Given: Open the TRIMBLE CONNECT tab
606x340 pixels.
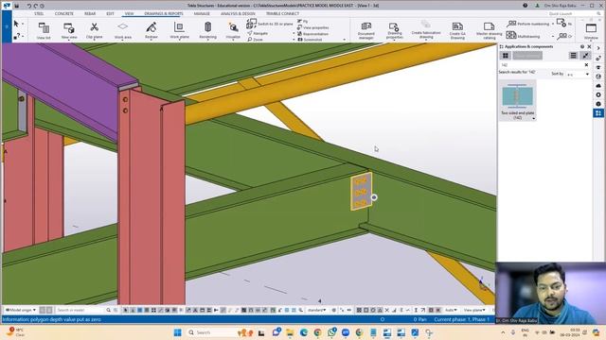Looking at the screenshot, I should click(282, 13).
